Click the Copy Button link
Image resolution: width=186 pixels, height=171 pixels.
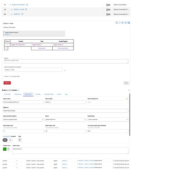click(42, 48)
